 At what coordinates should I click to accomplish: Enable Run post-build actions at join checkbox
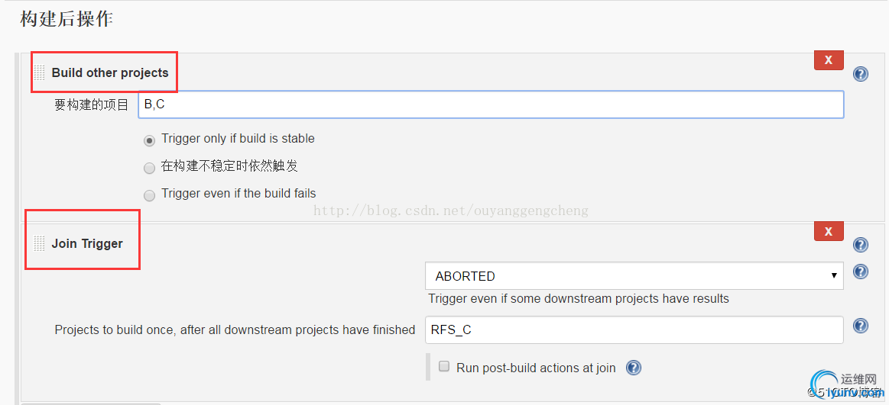(x=444, y=367)
